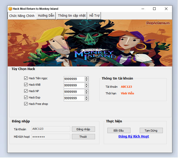Image resolution: width=178 pixels, height=158 pixels.
Task: Disable the Hack Exp checkbox
Action: (26, 97)
